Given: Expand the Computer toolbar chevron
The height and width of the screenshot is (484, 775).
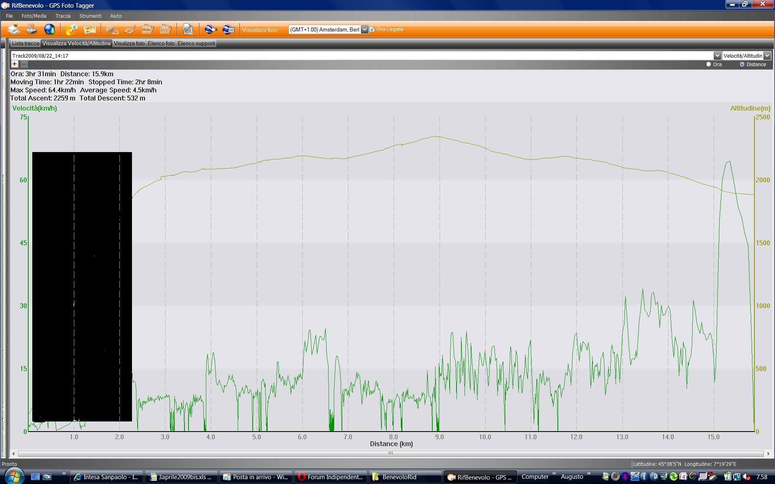Looking at the screenshot, I should pyautogui.click(x=554, y=474).
